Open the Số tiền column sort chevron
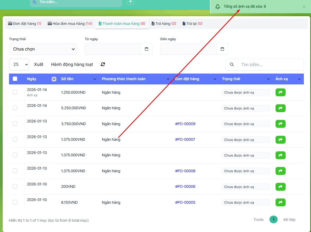 coord(95,79)
